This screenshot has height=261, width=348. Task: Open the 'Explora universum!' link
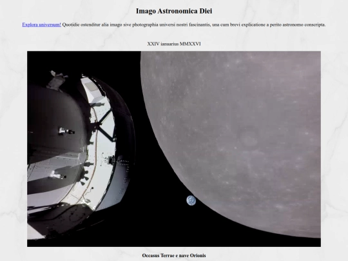41,24
